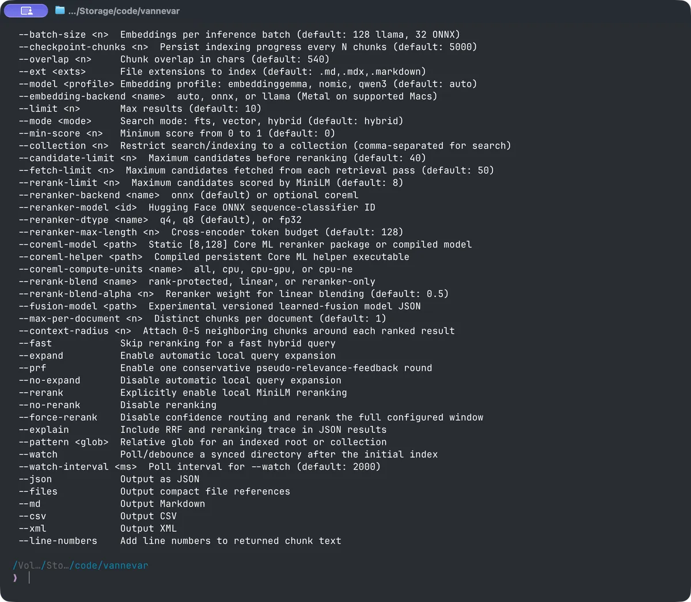Click the '--files' option text
691x602 pixels.
[x=38, y=491]
